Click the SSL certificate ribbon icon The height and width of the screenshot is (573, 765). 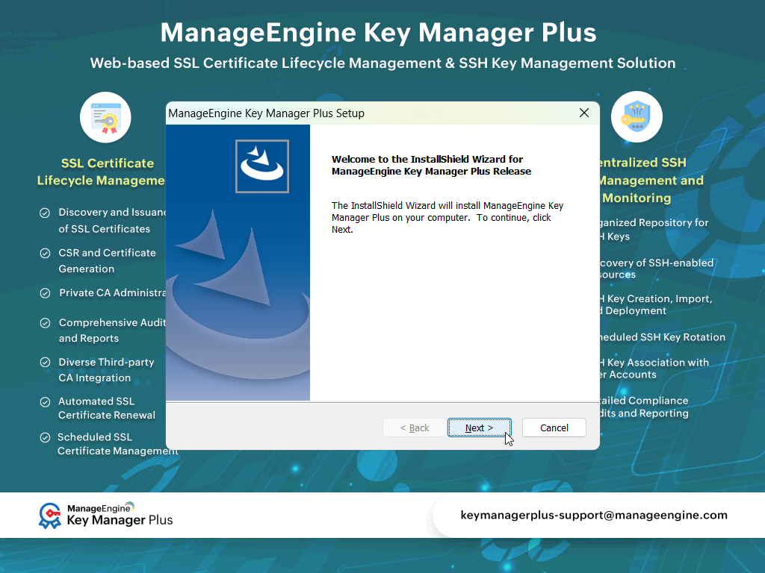tap(105, 117)
